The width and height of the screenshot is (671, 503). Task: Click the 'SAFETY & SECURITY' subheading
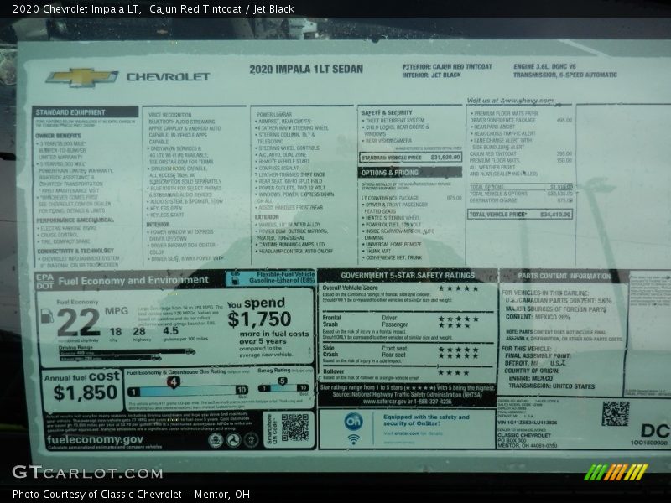(x=387, y=113)
